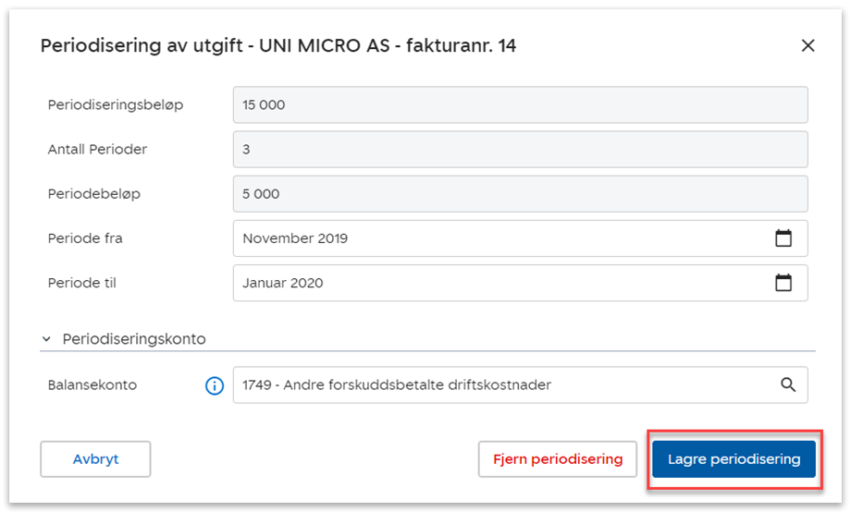Focus the Periode til Januar 2020 field

[x=499, y=283]
